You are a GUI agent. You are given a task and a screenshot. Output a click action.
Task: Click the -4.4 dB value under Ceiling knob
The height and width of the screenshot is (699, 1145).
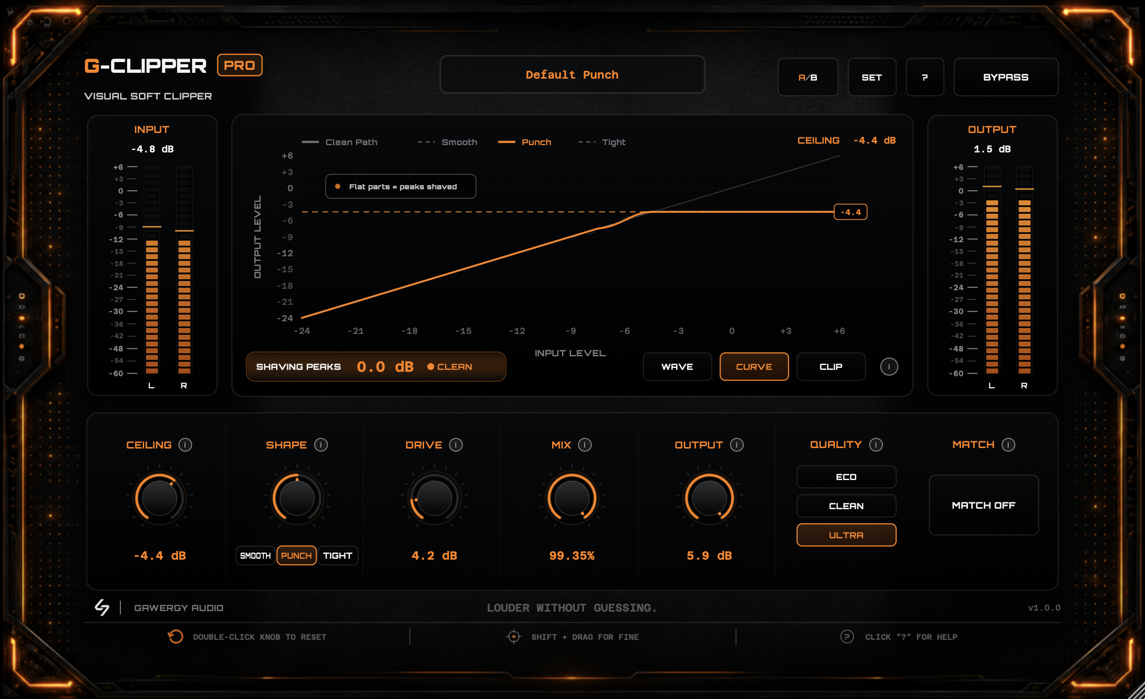(160, 555)
